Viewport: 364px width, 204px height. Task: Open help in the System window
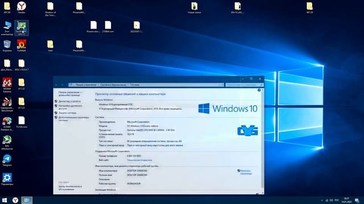259,90
